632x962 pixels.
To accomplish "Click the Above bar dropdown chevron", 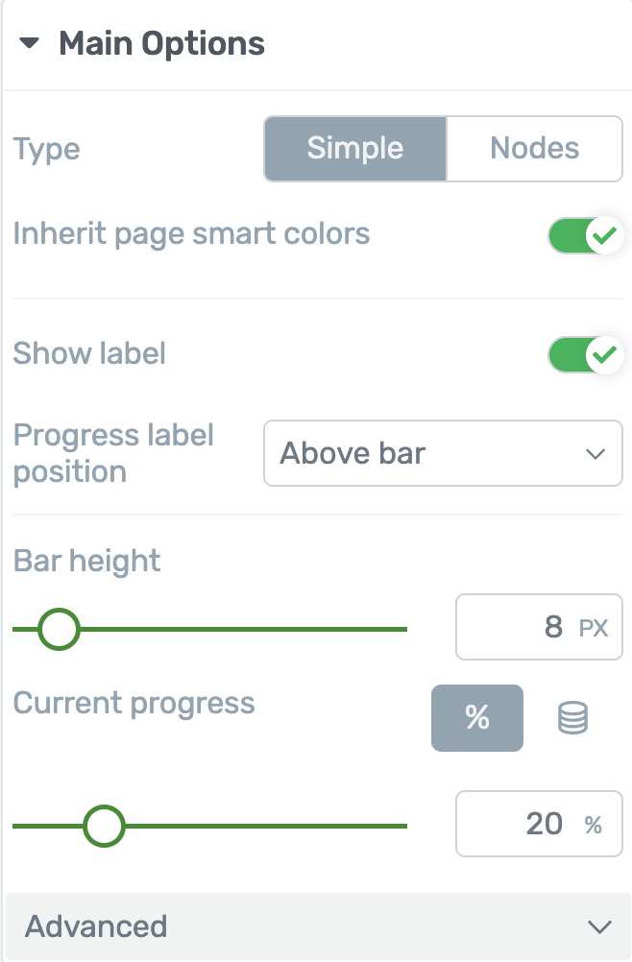I will 596,454.
